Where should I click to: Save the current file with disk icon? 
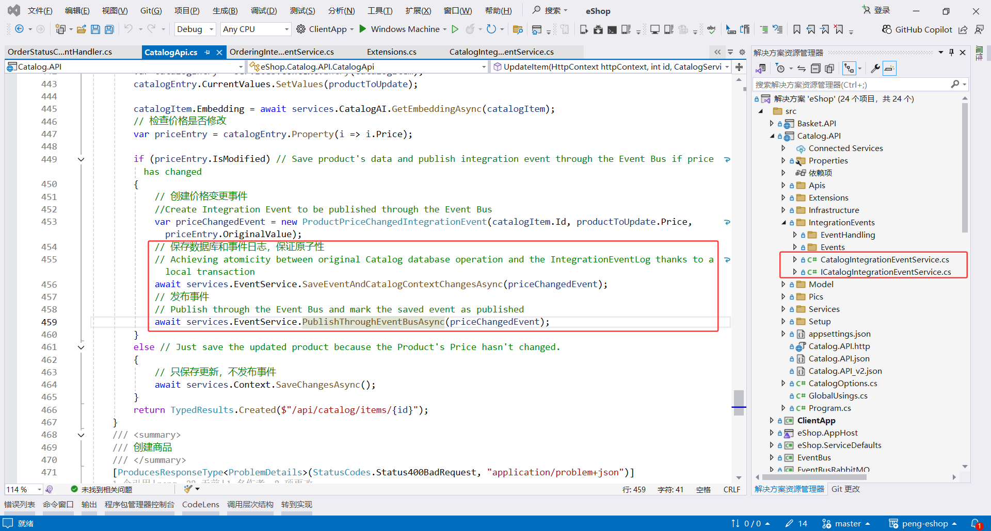[95, 29]
